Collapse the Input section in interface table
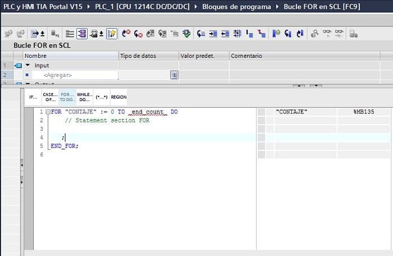Screen dimensions: 393x256 [x=28, y=66]
